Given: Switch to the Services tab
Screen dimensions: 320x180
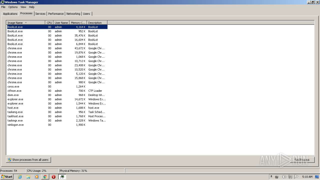Looking at the screenshot, I should (40, 14).
